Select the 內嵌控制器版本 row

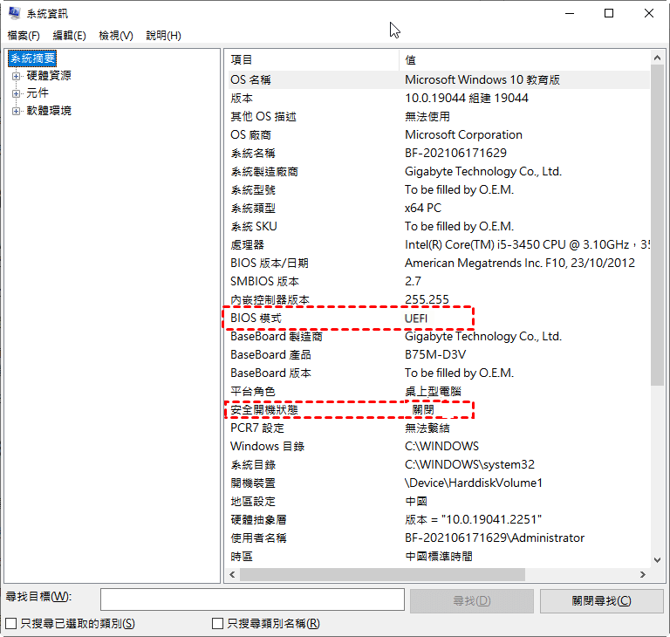(x=439, y=299)
